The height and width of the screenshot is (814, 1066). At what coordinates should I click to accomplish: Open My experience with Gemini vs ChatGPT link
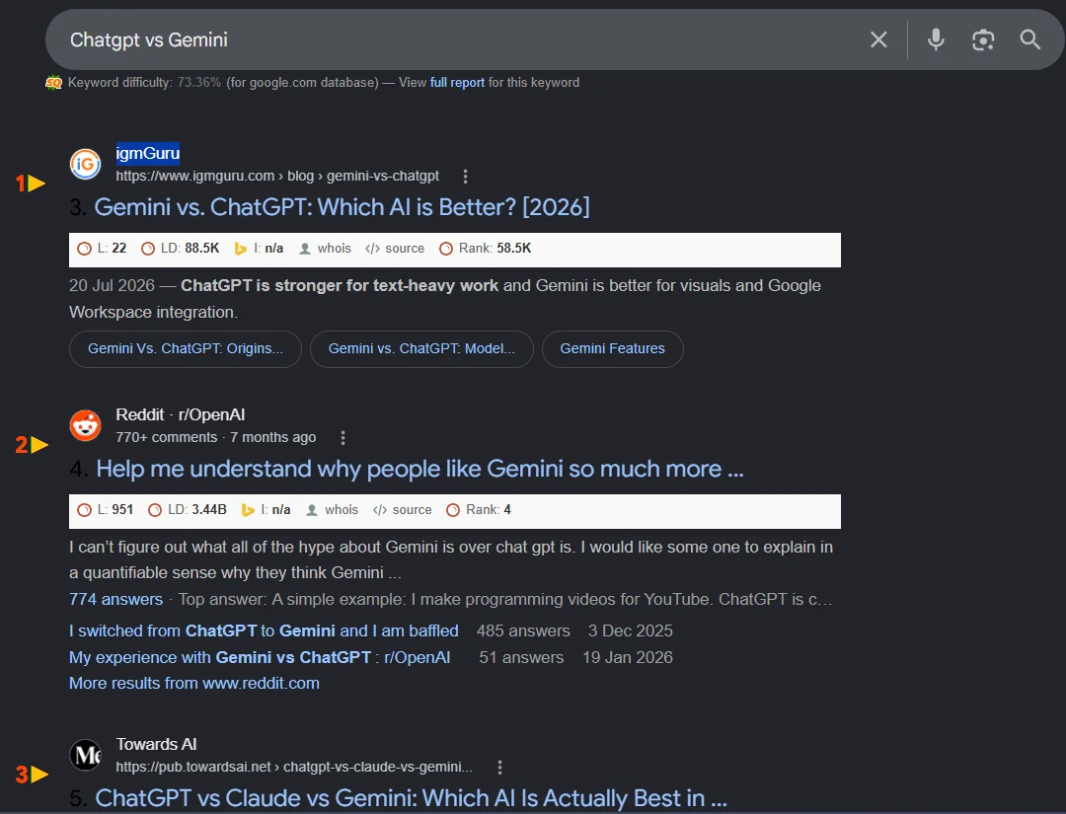tap(259, 658)
